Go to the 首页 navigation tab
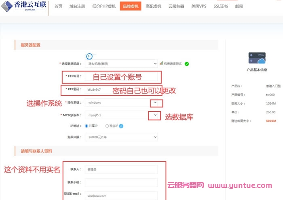The width and height of the screenshot is (283, 200). [x=59, y=6]
